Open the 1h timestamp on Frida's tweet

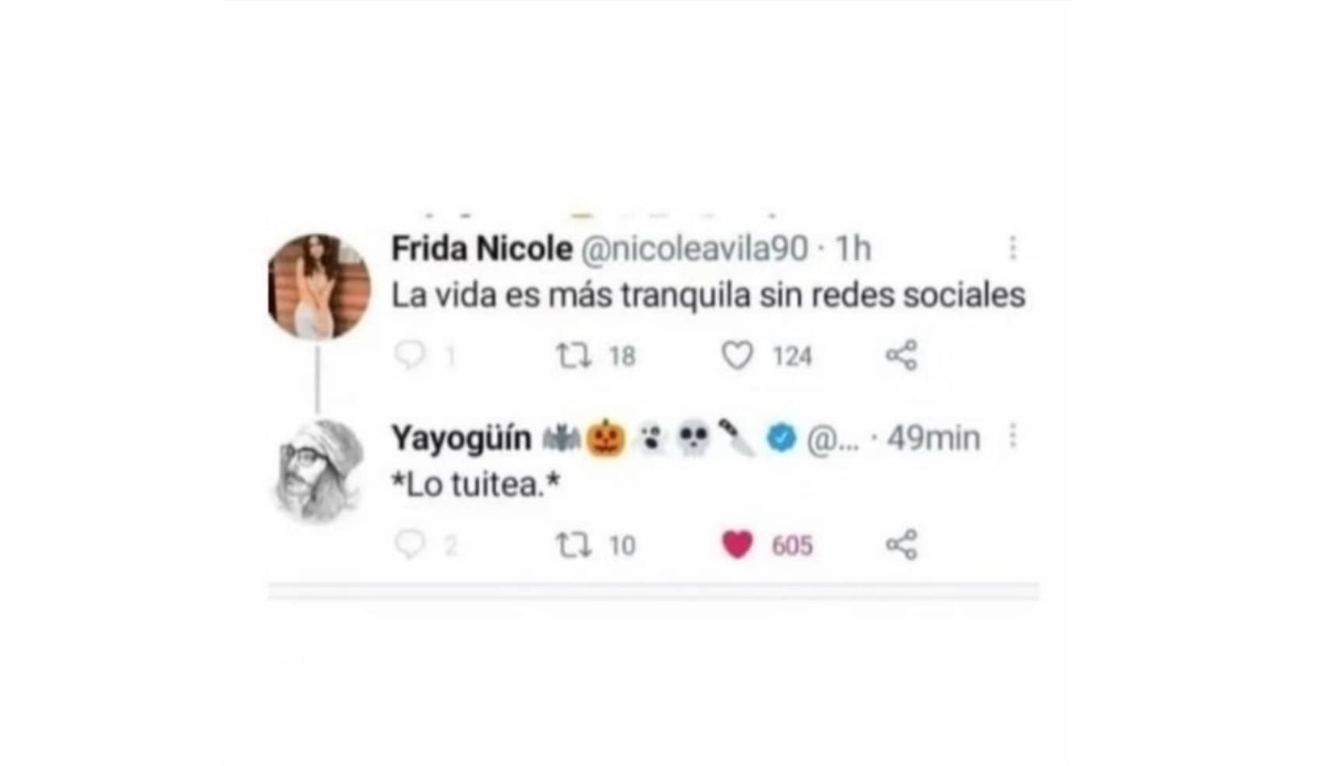tap(853, 249)
